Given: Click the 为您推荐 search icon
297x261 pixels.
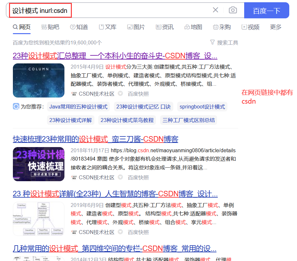Looking at the screenshot, I should tap(16, 107).
